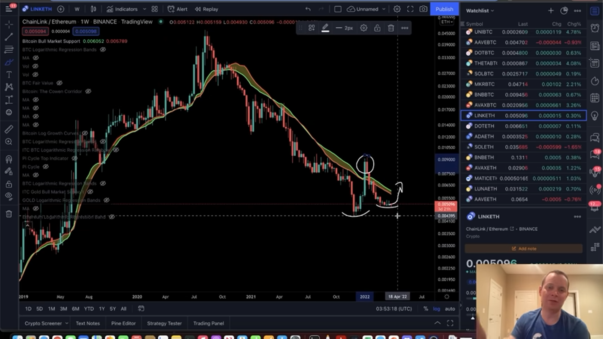Open chart candle style selector
This screenshot has height=339, width=603.
click(93, 9)
